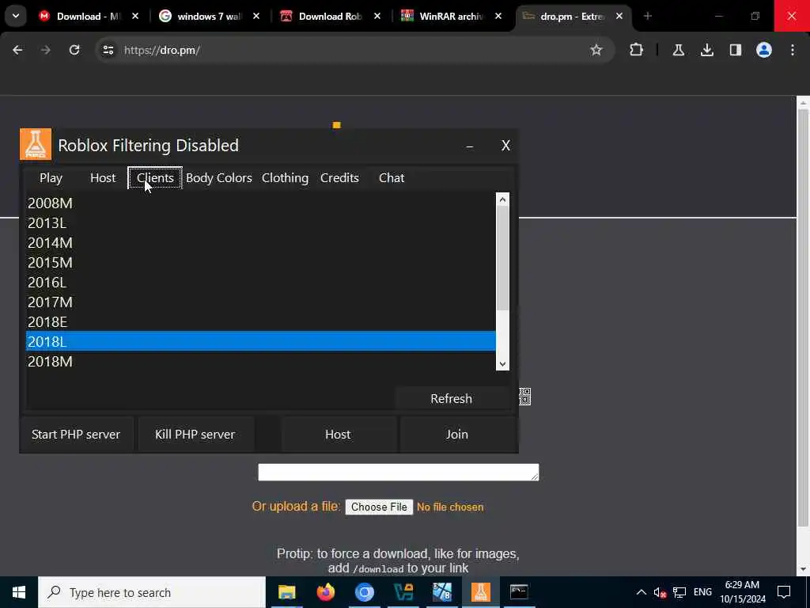
Task: Show hidden system tray icons
Action: (641, 592)
